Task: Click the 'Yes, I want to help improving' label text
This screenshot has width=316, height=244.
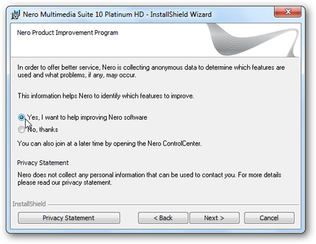Action: coord(87,117)
